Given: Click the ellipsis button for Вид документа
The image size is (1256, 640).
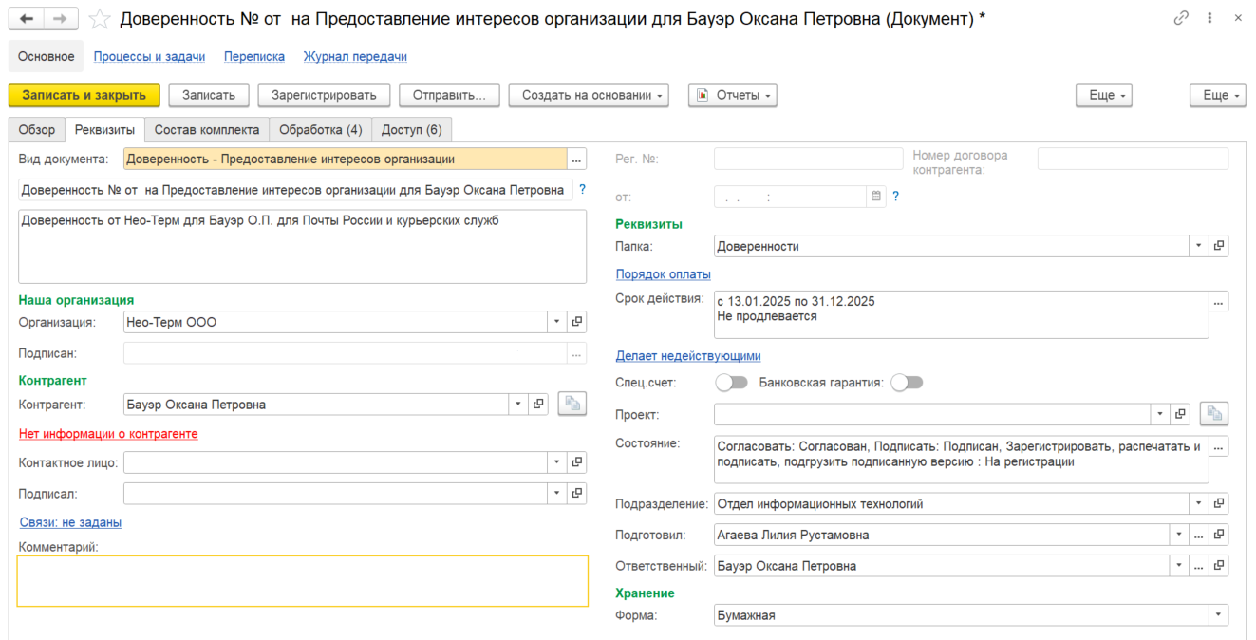Looking at the screenshot, I should pos(576,159).
